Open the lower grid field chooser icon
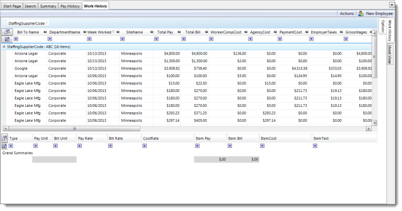Image resolution: width=402 pixels, height=211 pixels. (5, 138)
